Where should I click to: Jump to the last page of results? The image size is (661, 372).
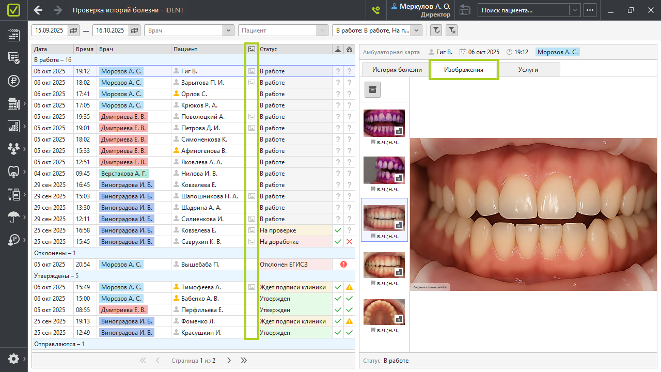coord(244,361)
